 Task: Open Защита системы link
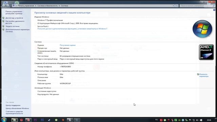pos(13,26)
